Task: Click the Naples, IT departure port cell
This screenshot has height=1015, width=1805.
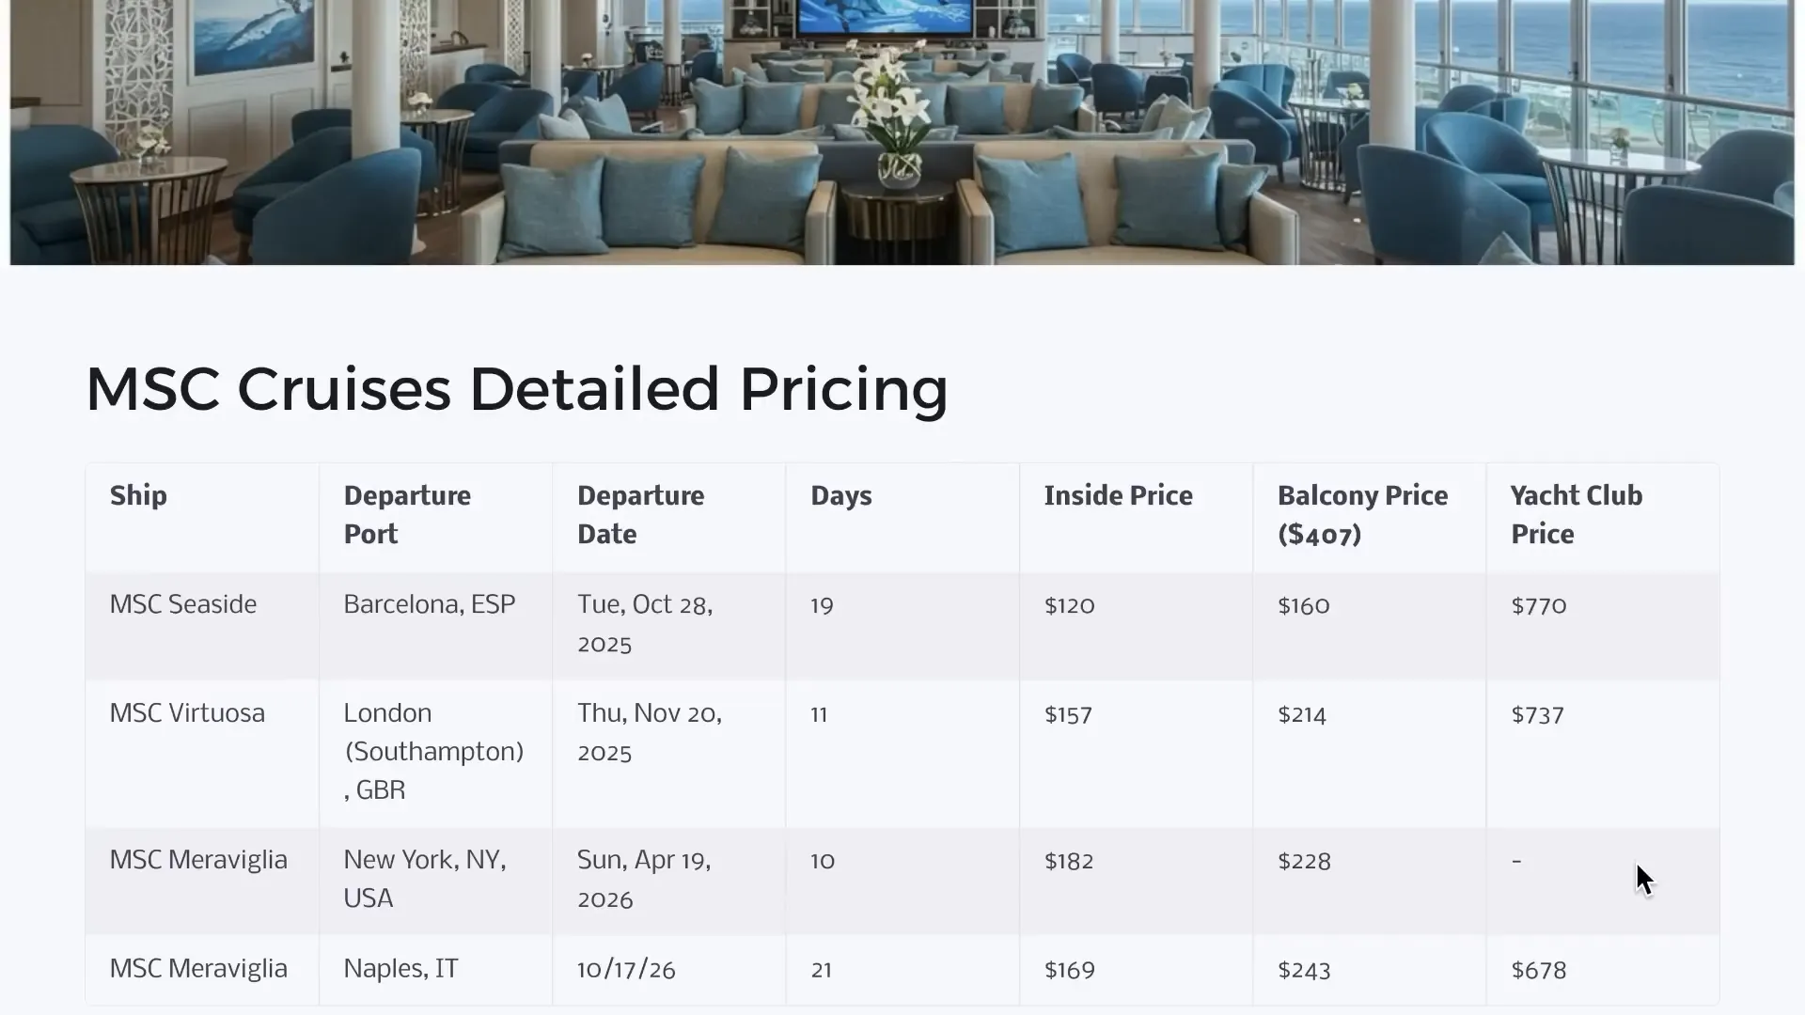Action: 400,969
